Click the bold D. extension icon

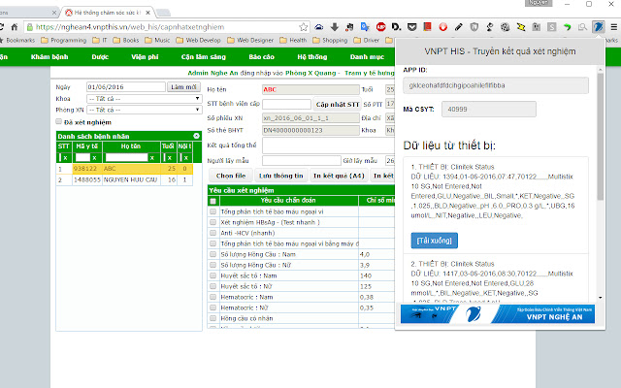pyautogui.click(x=396, y=27)
